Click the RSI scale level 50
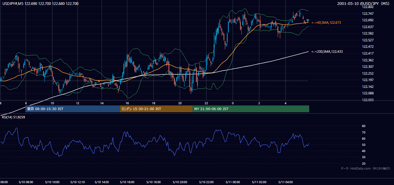This screenshot has width=394, height=185. 363,145
